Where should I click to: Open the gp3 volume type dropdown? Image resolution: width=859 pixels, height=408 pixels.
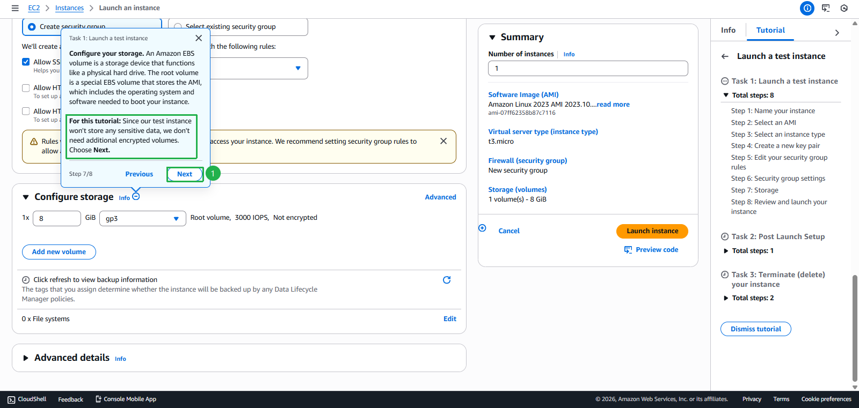(x=142, y=218)
